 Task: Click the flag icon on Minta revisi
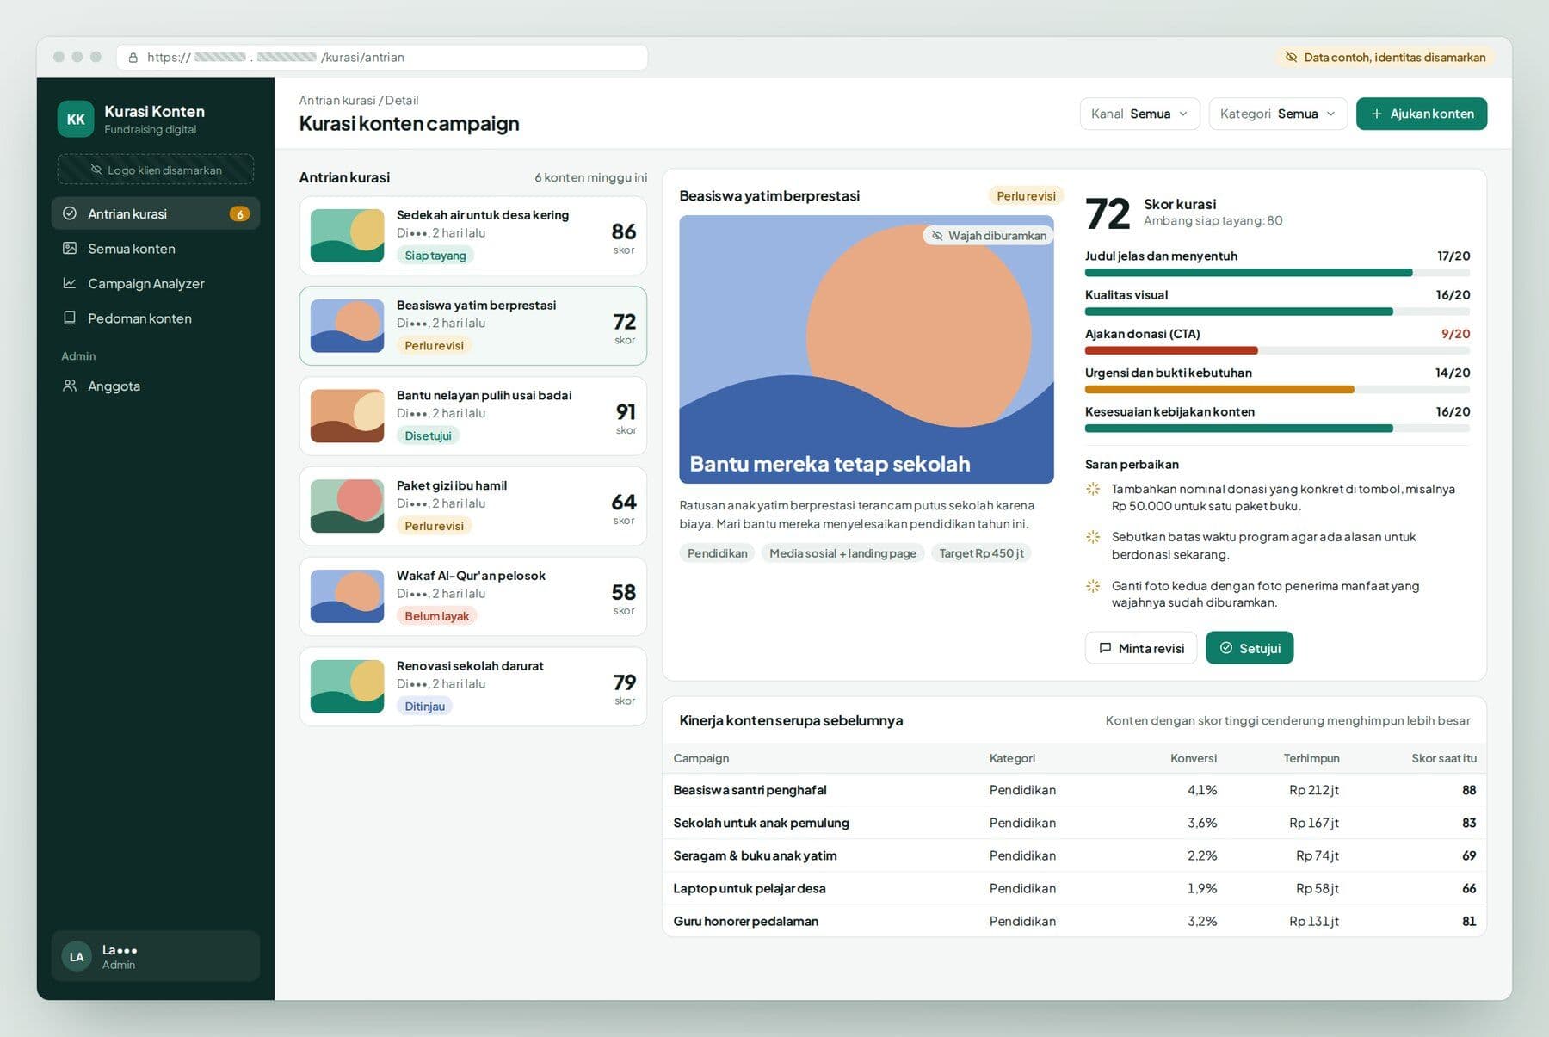1105,648
